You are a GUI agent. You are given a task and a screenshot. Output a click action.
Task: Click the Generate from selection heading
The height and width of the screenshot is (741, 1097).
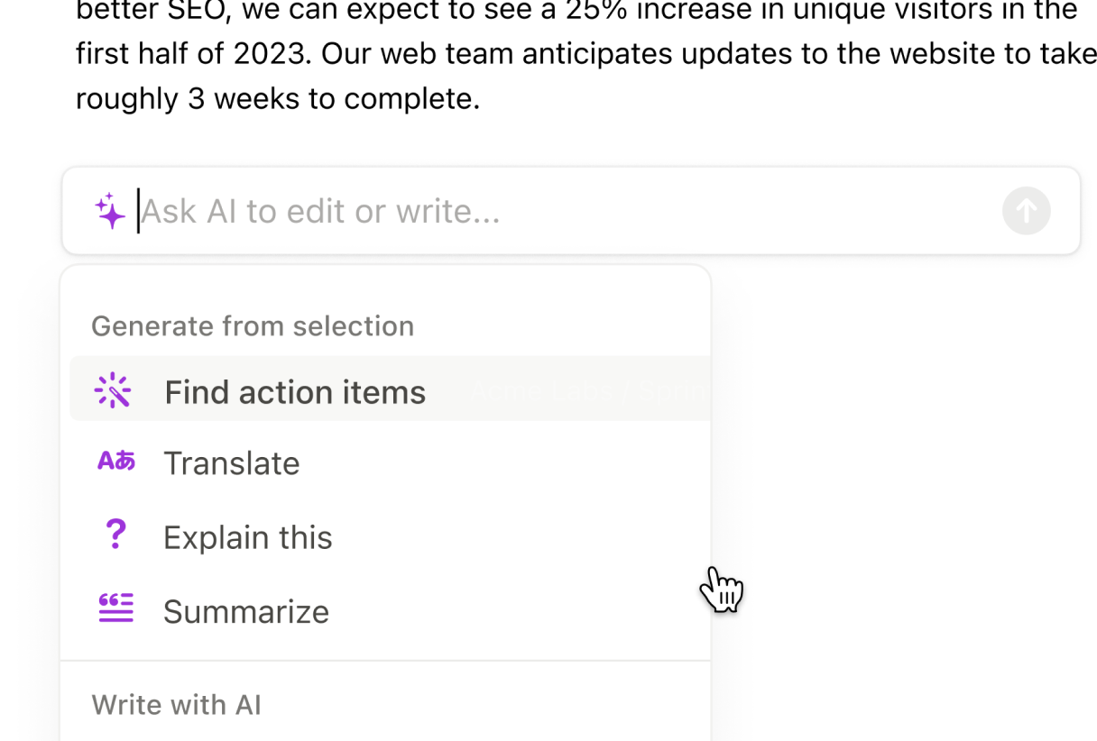pos(253,325)
